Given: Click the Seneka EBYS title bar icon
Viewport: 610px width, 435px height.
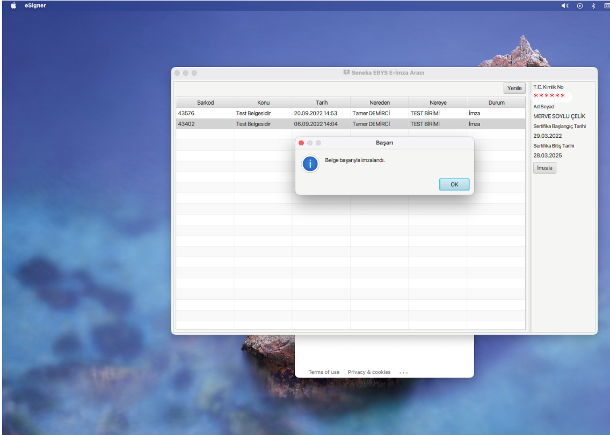Looking at the screenshot, I should click(347, 72).
